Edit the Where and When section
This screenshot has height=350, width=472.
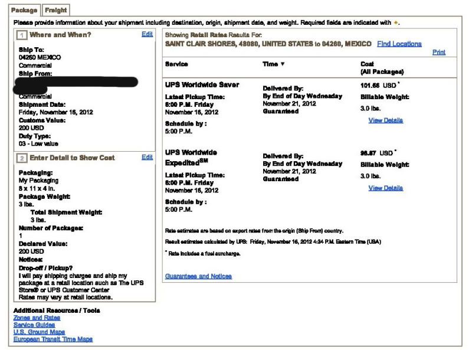(x=147, y=34)
